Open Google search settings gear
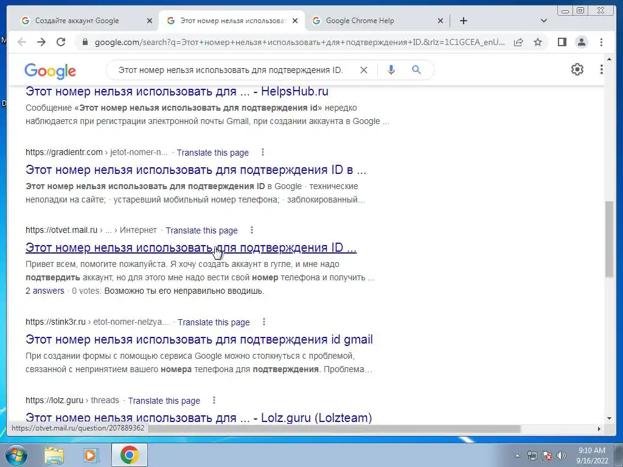 (x=577, y=69)
